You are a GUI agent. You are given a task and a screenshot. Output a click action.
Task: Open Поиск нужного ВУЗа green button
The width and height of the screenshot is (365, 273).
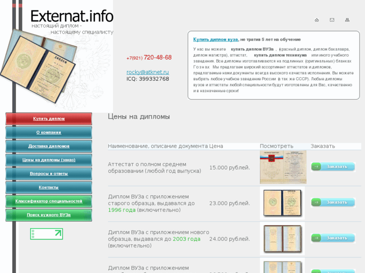point(49,215)
